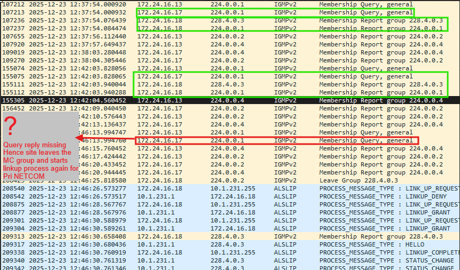Select packet 209301 LINK_UP_REQUEST row
460x270 pixels.
[230, 220]
